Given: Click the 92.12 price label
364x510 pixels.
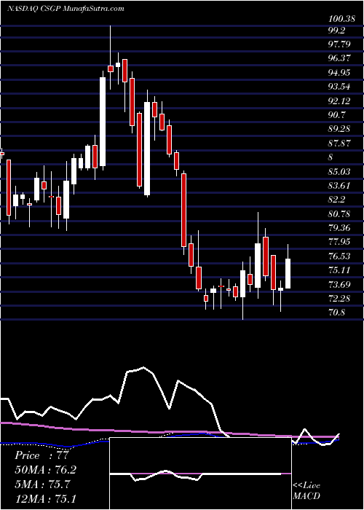Looking at the screenshot, I should tap(339, 101).
